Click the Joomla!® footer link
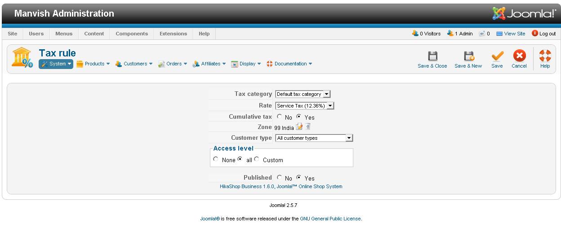Image resolution: width=561 pixels, height=241 pixels. coord(210,219)
